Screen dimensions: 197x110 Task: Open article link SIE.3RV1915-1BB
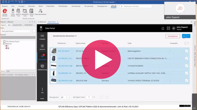point(65,66)
